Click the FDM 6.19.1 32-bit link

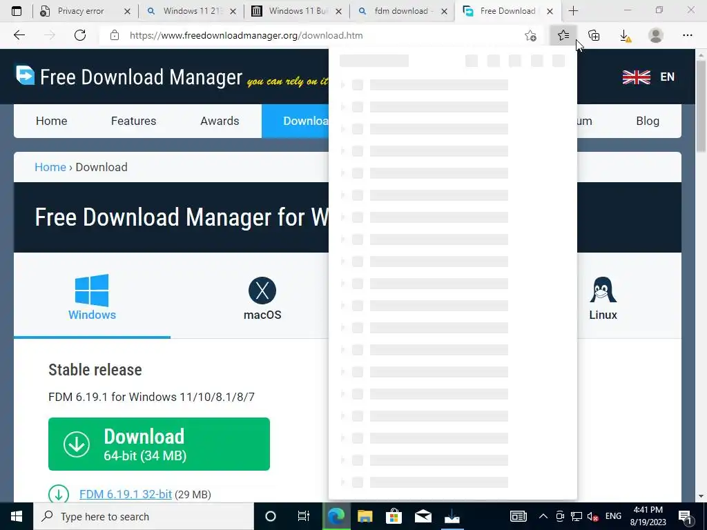click(x=126, y=494)
